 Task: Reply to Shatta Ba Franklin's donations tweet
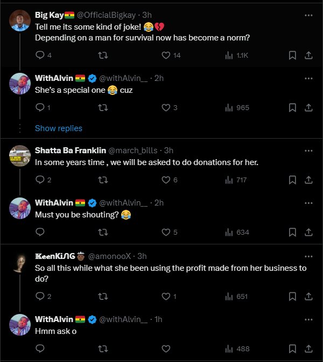coord(39,180)
